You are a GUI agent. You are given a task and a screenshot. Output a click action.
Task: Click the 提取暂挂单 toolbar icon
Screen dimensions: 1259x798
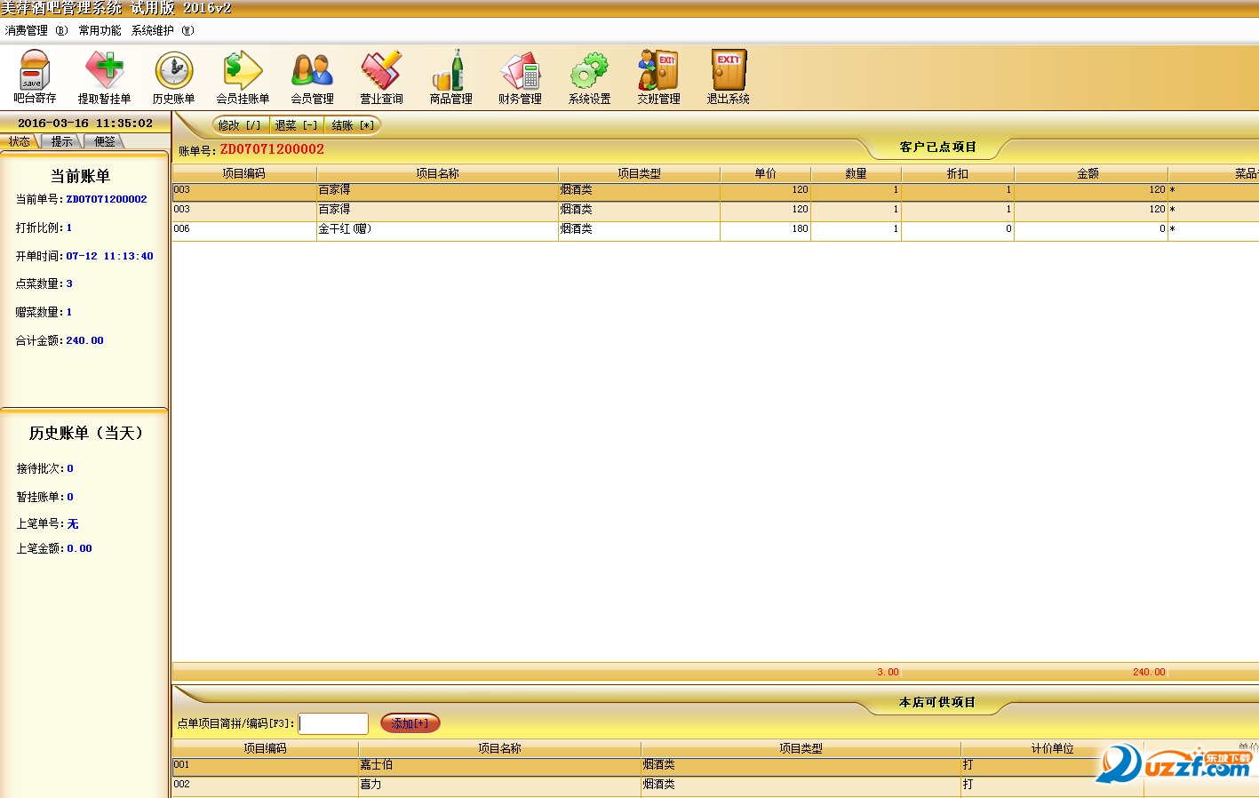(x=104, y=76)
